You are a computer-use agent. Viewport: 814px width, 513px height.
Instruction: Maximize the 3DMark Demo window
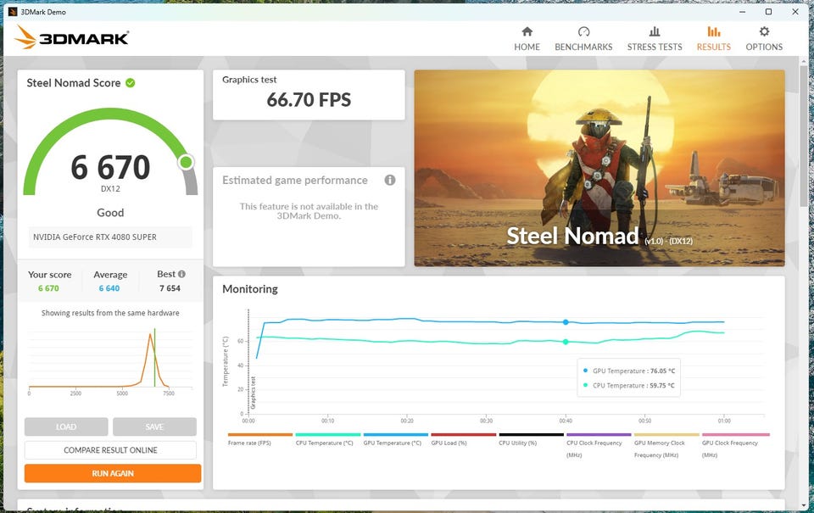(768, 11)
